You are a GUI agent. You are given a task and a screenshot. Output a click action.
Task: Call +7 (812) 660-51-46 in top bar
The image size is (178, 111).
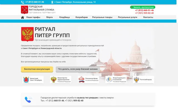click(34, 2)
